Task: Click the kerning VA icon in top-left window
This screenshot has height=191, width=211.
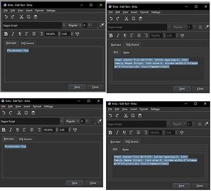Action: tap(77, 34)
